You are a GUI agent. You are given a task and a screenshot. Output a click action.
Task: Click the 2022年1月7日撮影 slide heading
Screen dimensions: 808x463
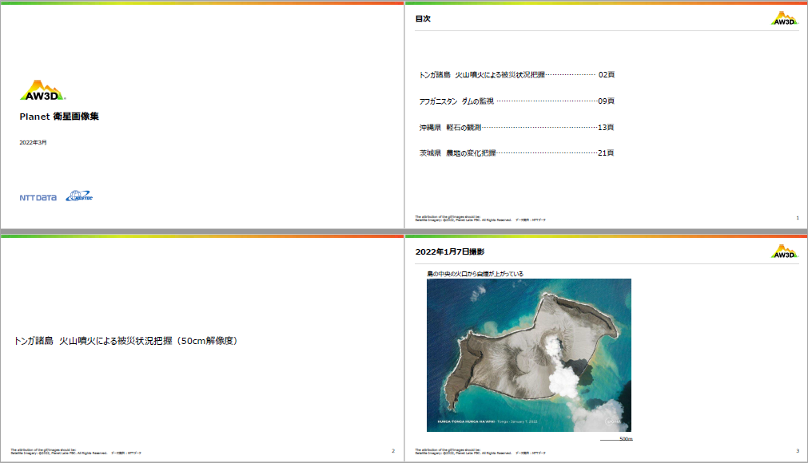(x=449, y=251)
